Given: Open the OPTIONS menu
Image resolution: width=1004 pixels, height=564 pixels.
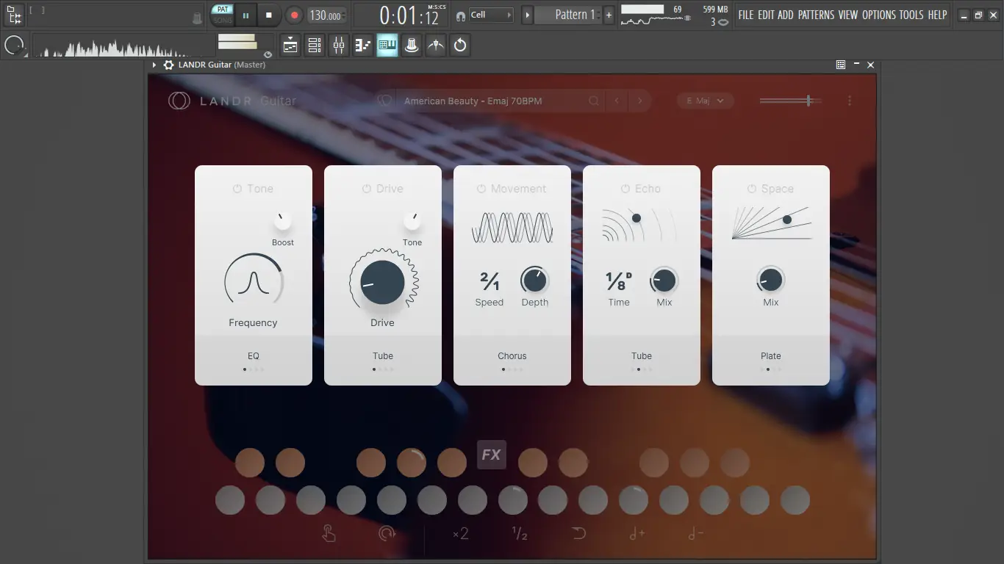Looking at the screenshot, I should point(879,15).
